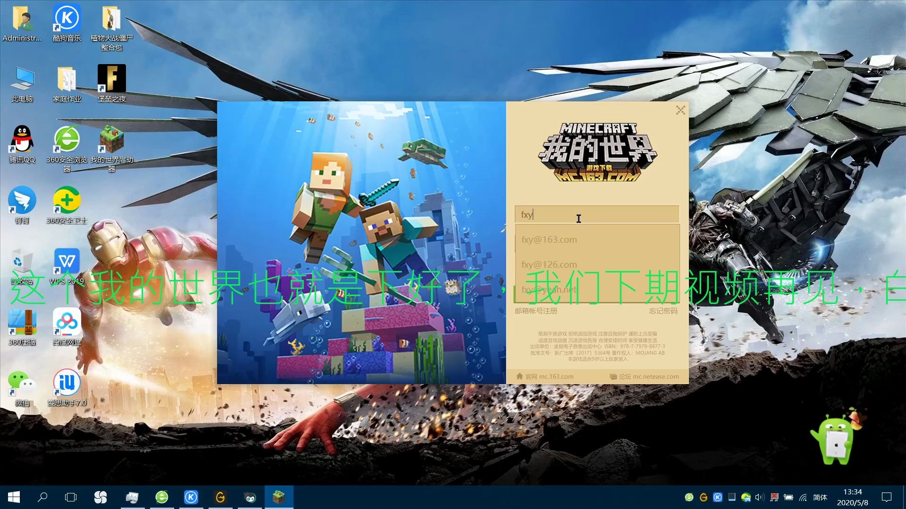This screenshot has height=509, width=906.
Task: Click the pinwheel app icon on the taskbar
Action: [x=101, y=497]
